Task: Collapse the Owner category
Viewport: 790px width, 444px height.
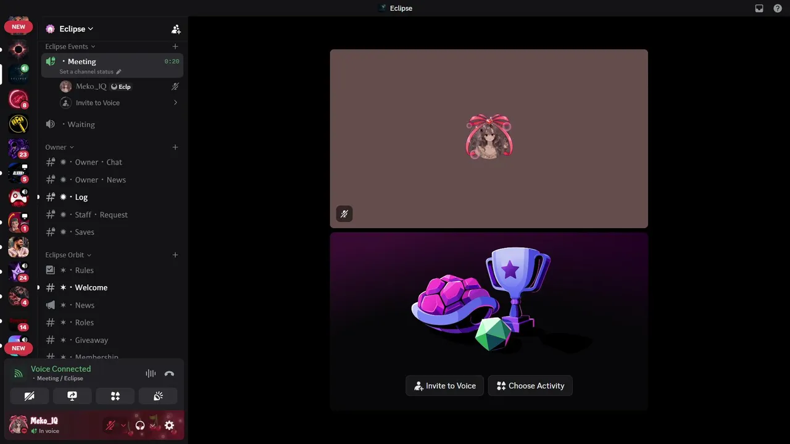Action: [x=59, y=147]
